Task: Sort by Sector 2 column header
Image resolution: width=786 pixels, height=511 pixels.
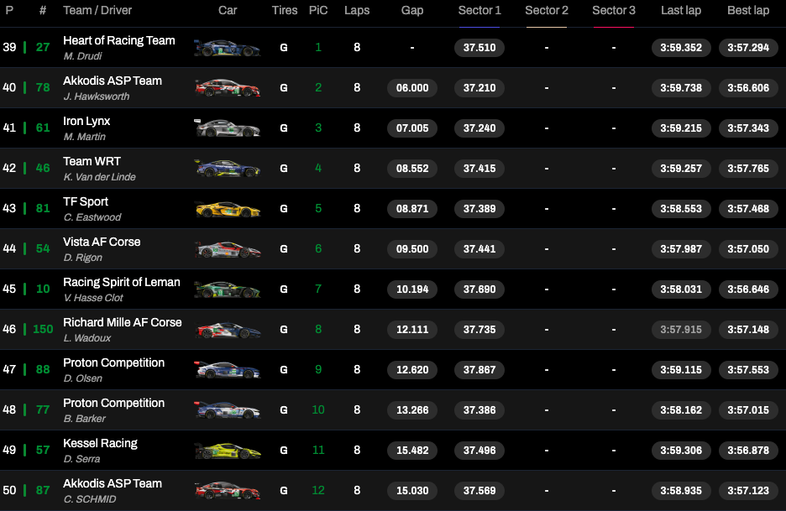Action: tap(547, 11)
